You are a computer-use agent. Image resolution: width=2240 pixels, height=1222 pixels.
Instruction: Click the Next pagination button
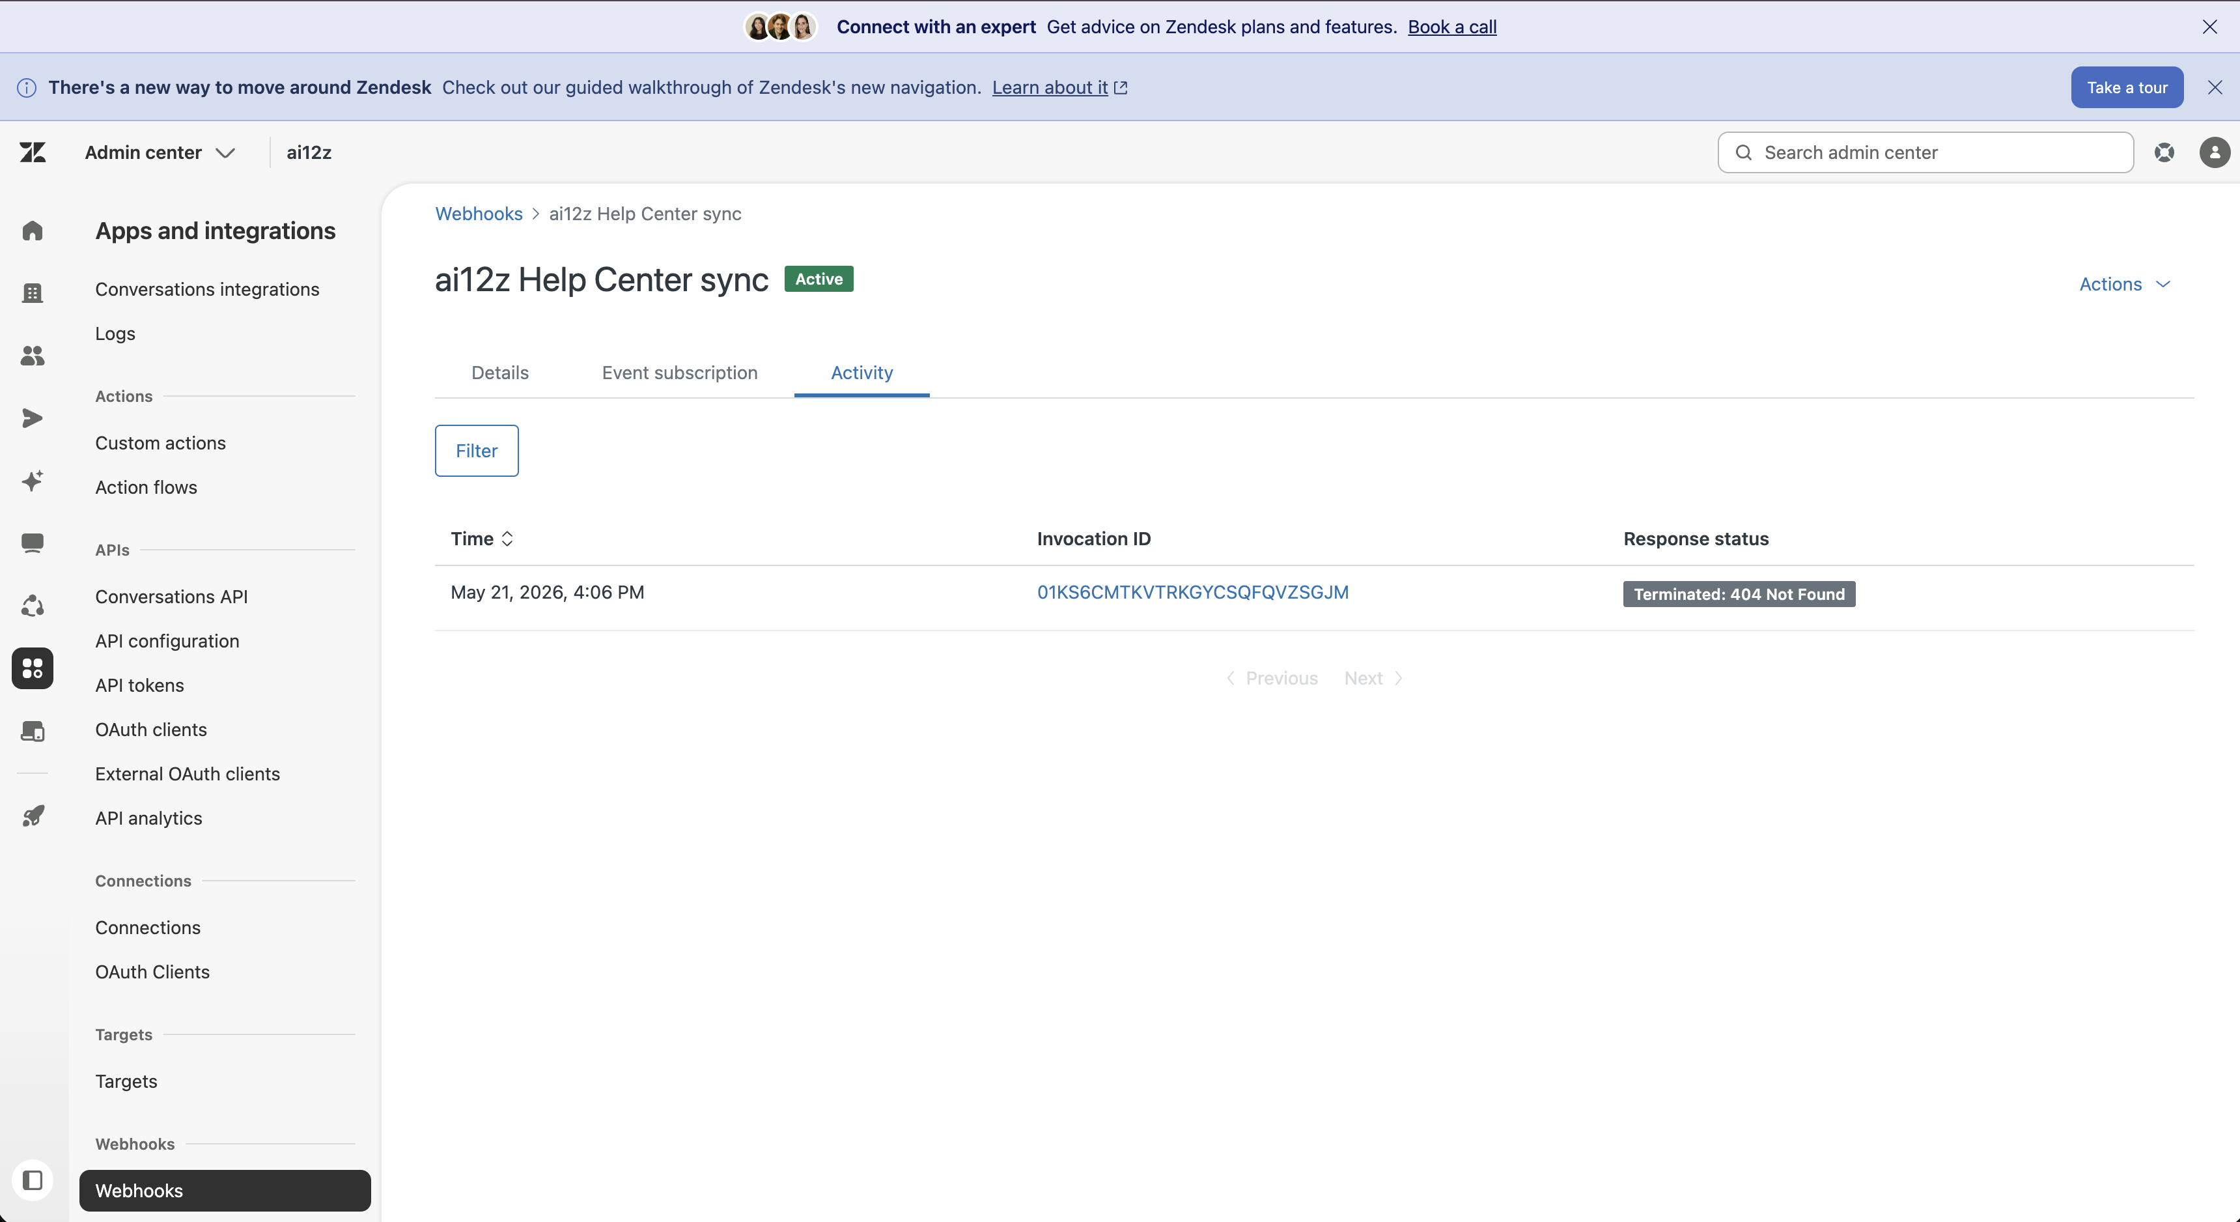(1373, 678)
